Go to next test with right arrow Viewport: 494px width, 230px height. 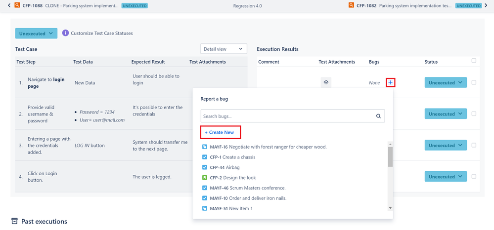click(x=486, y=5)
